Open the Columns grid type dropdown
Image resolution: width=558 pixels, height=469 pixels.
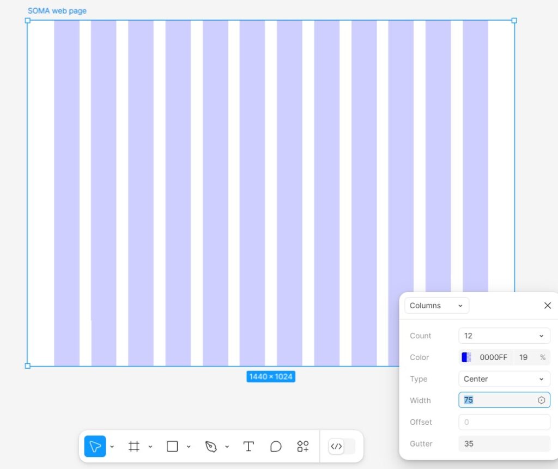pyautogui.click(x=436, y=306)
